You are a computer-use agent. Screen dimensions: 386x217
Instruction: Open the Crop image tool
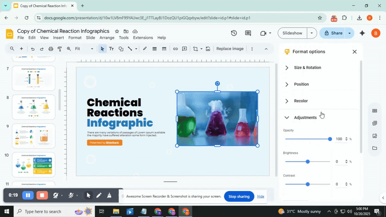click(x=195, y=49)
